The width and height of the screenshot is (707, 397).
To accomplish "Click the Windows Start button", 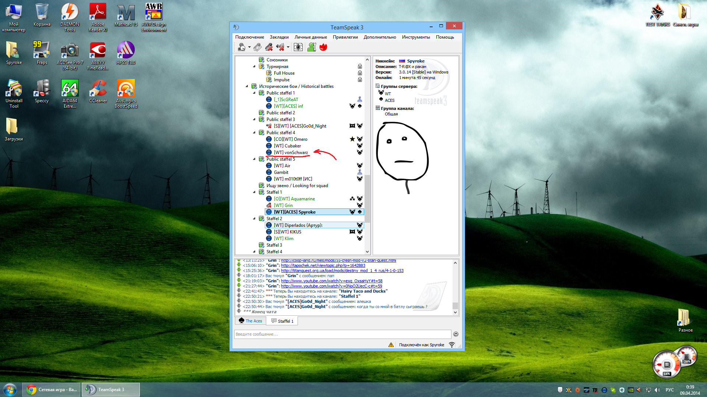I will tap(10, 390).
